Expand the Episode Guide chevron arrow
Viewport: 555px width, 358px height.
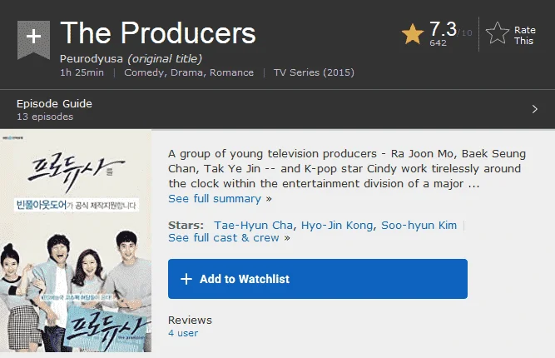535,109
